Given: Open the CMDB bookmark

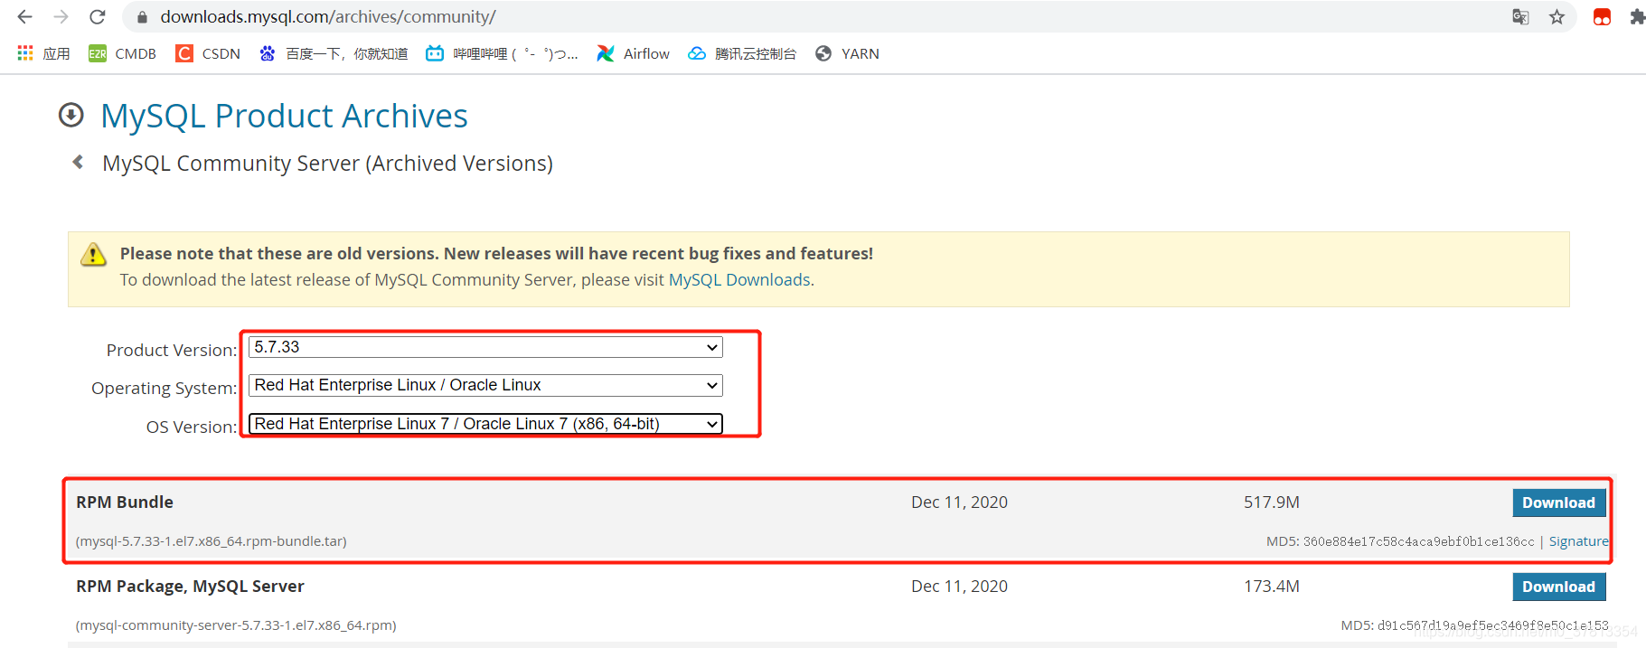Looking at the screenshot, I should tap(122, 54).
